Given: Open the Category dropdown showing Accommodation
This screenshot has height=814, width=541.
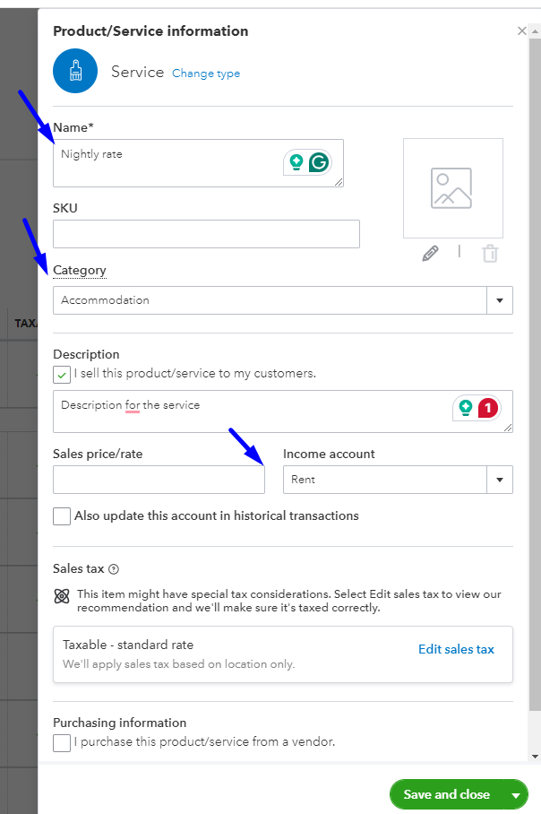Looking at the screenshot, I should click(499, 300).
